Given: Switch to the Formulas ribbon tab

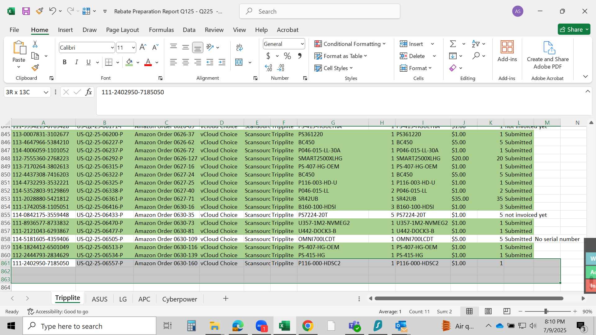Looking at the screenshot, I should click(x=161, y=30).
